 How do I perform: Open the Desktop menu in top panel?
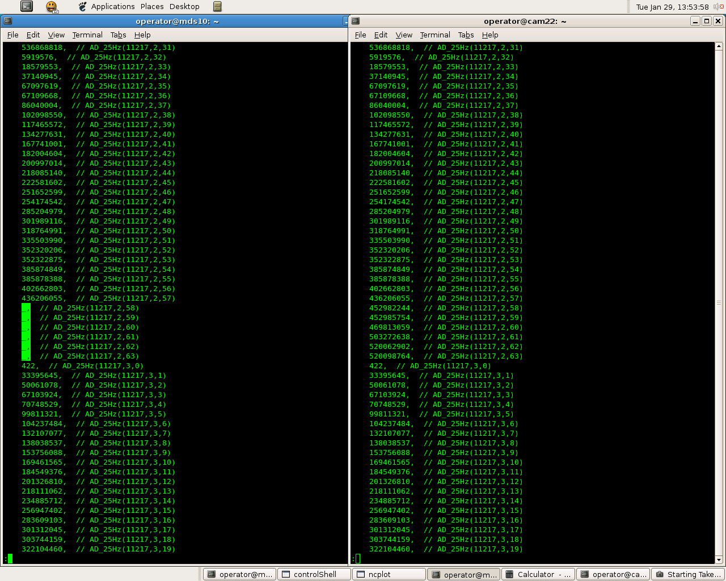click(184, 6)
